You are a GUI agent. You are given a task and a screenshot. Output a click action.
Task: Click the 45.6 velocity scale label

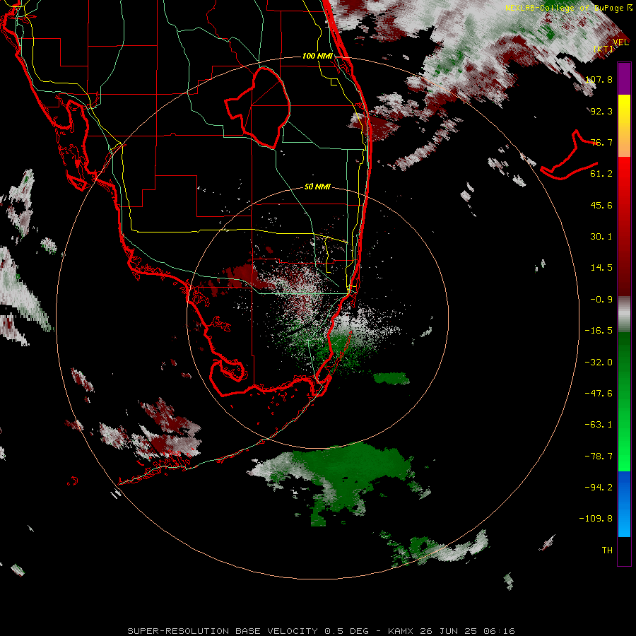pos(601,205)
